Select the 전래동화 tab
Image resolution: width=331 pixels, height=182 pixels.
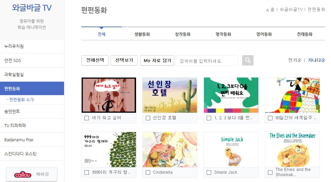pyautogui.click(x=304, y=34)
